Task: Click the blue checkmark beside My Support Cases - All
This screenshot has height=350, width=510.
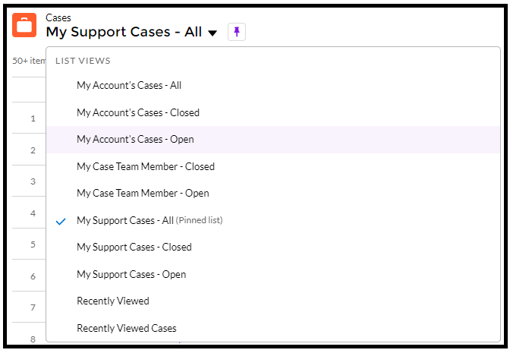Action: tap(61, 220)
